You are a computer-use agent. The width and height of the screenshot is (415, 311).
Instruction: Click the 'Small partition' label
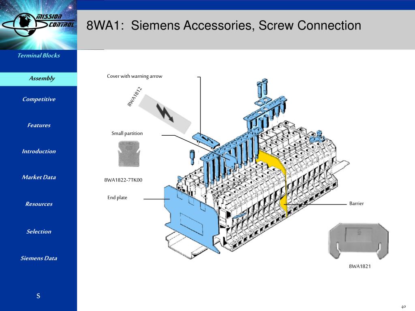point(127,133)
